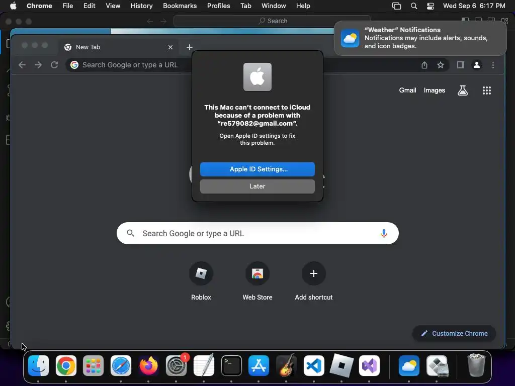This screenshot has width=515, height=386.
Task: Open the Chrome app menu
Action: click(39, 6)
